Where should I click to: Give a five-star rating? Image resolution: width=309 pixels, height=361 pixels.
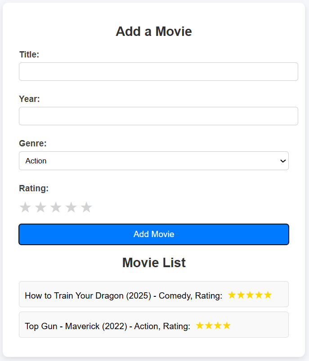(x=86, y=207)
